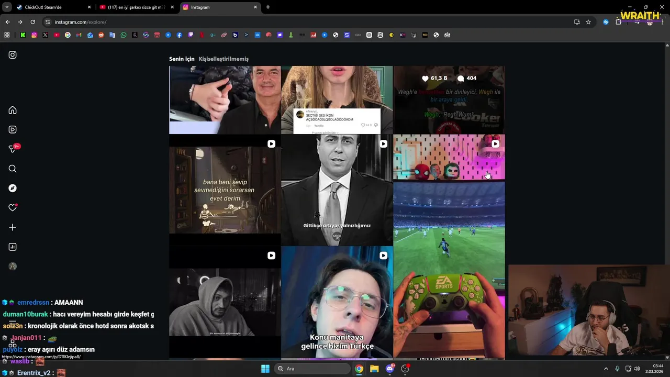The width and height of the screenshot is (670, 377).
Task: Bookmark this page with star icon
Action: pos(588,22)
